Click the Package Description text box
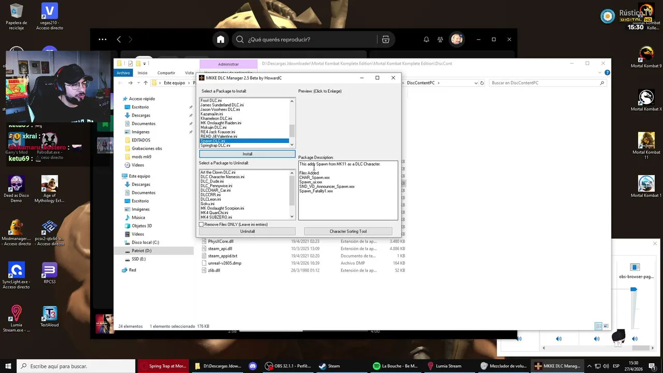This screenshot has width=663, height=373. [x=348, y=190]
